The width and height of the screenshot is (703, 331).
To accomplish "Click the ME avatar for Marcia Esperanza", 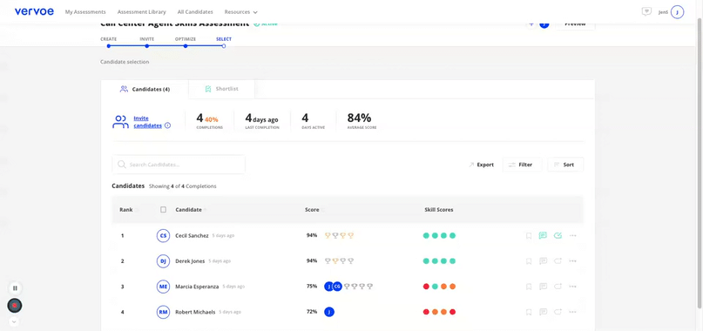I will click(163, 287).
